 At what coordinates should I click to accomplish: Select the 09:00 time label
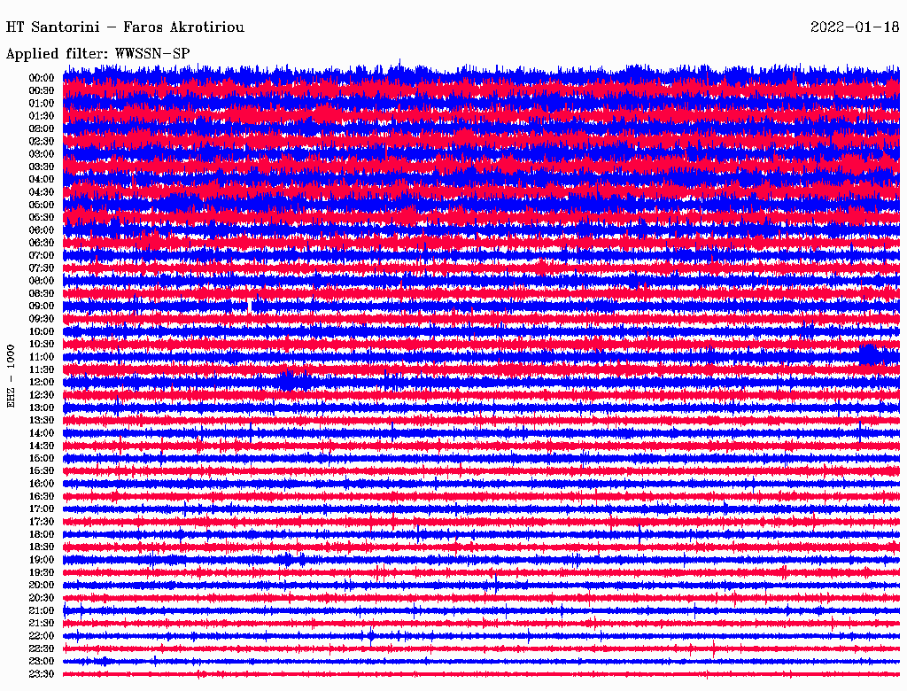pyautogui.click(x=42, y=307)
